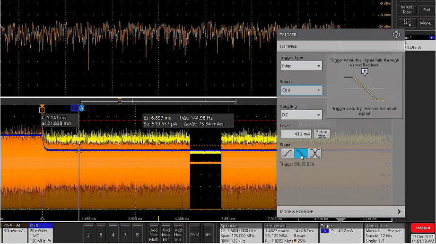Open Trigger panel help icon

pyautogui.click(x=396, y=35)
